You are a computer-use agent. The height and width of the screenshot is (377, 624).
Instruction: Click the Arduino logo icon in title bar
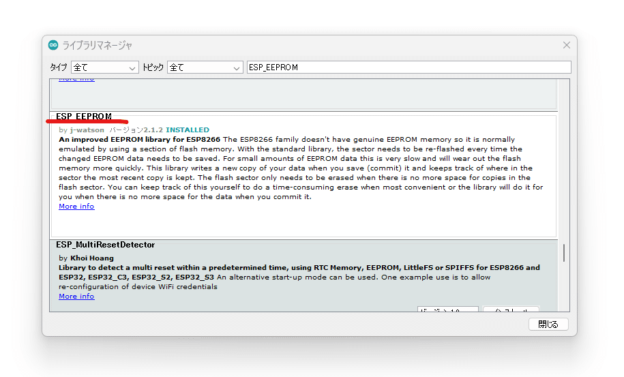(53, 45)
